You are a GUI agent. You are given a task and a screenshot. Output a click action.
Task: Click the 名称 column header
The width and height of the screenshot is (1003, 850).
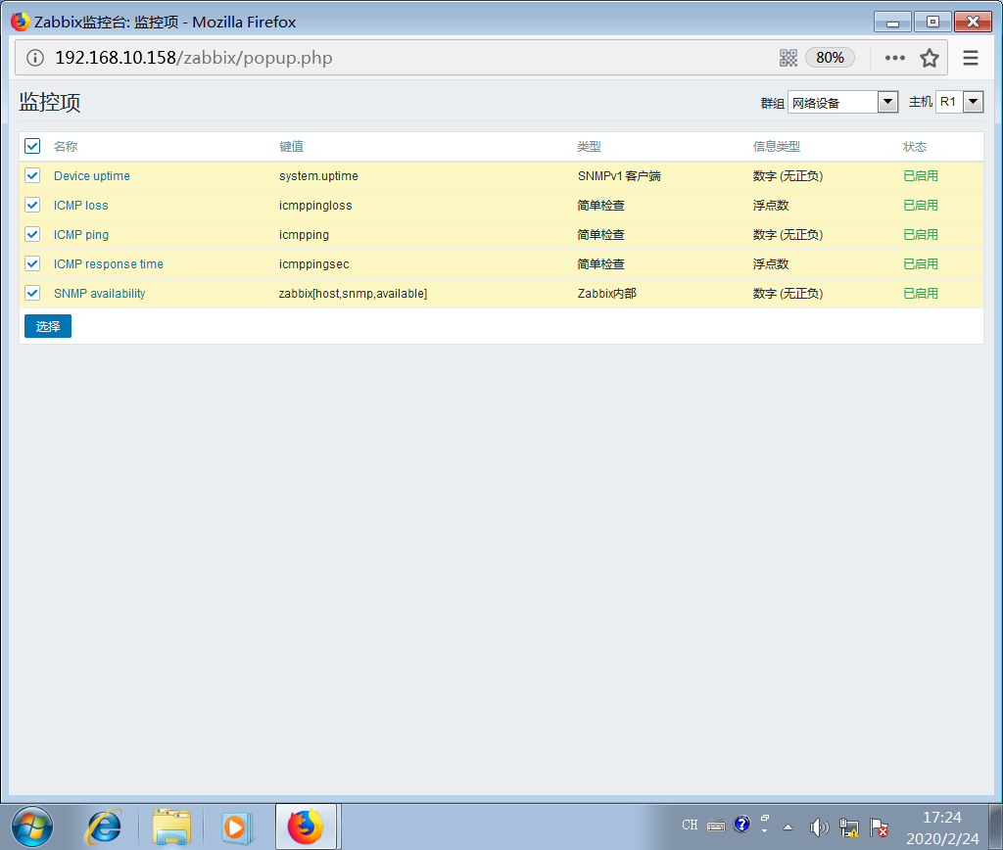(66, 147)
